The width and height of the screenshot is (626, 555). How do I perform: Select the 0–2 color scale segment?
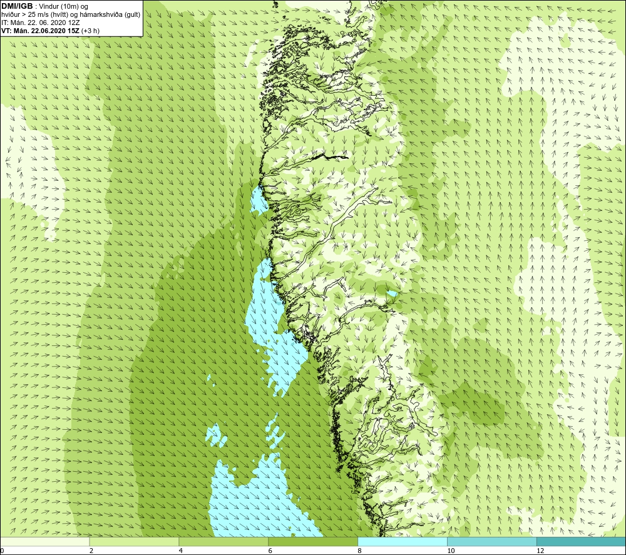tap(44, 541)
